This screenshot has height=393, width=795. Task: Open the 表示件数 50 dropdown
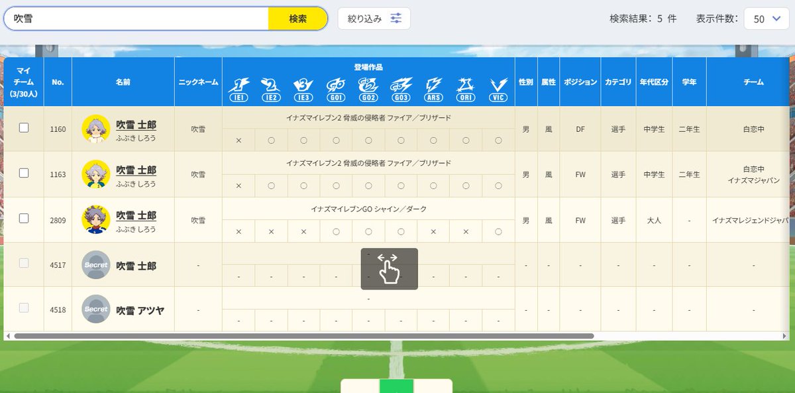(x=767, y=19)
